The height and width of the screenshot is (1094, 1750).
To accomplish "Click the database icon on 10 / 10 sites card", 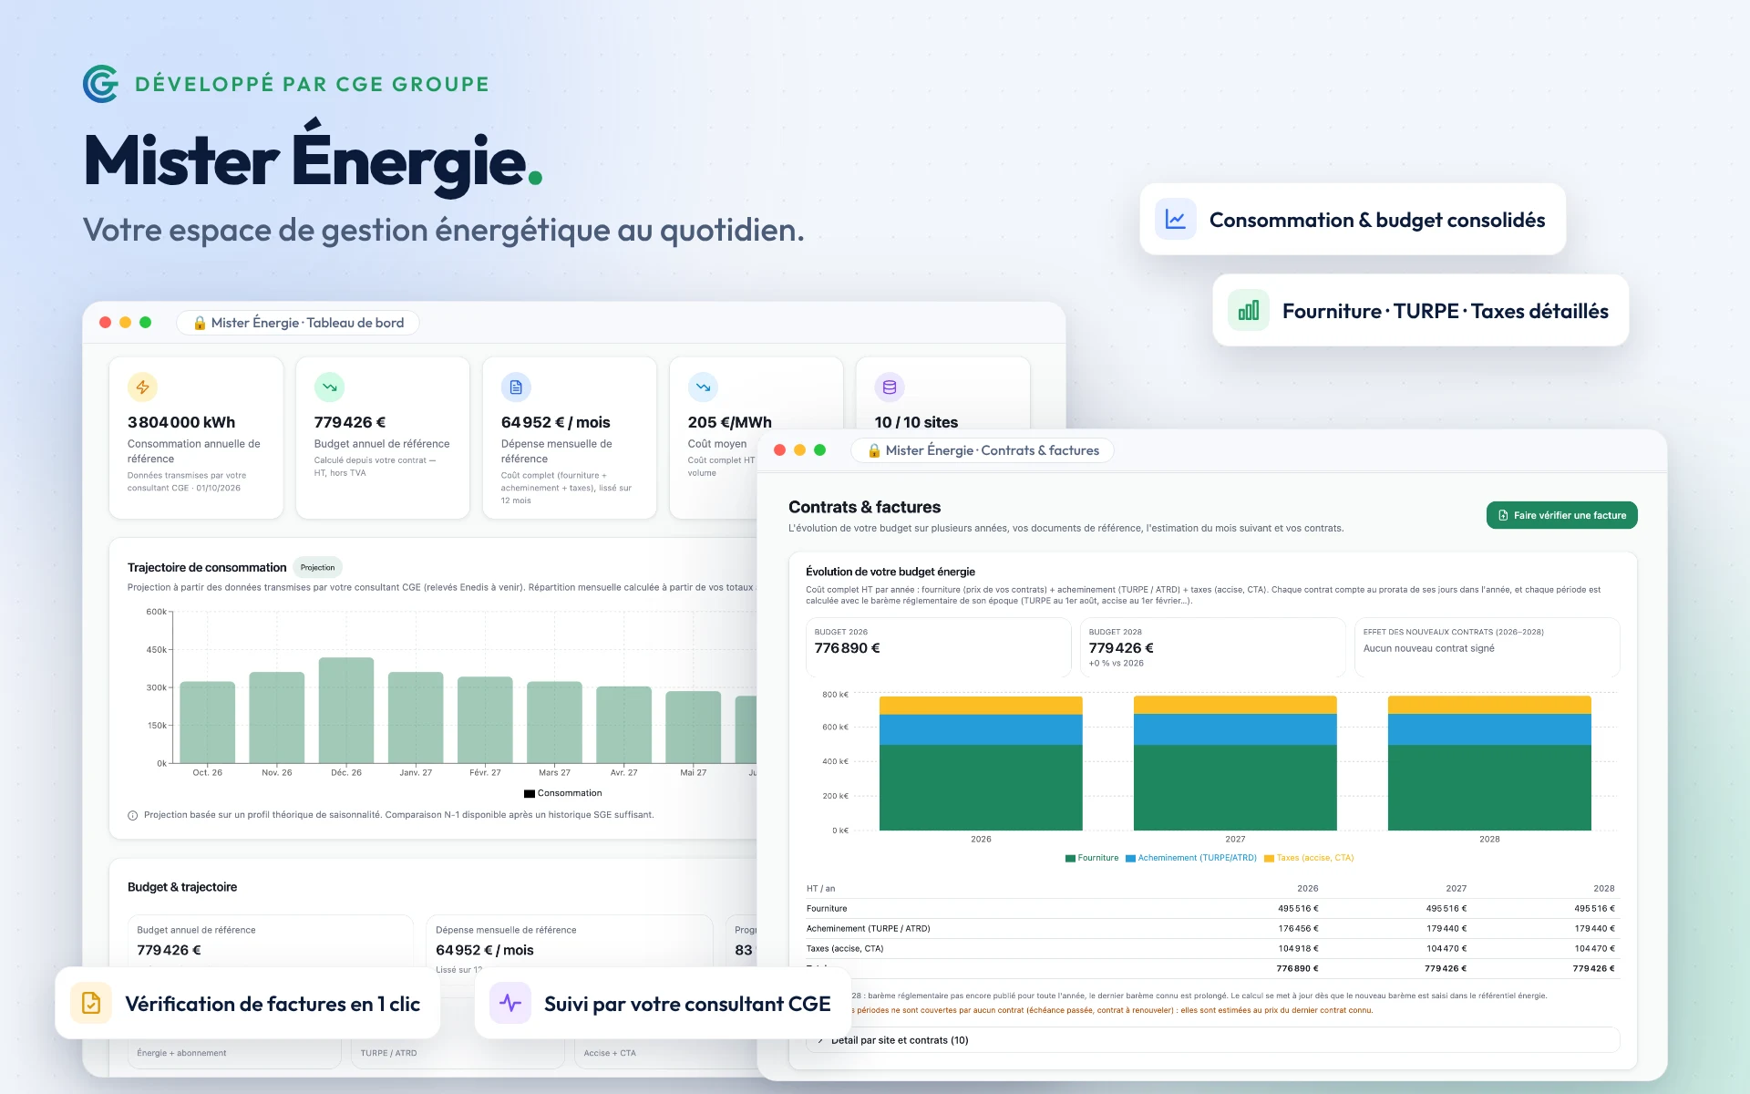I will 890,387.
